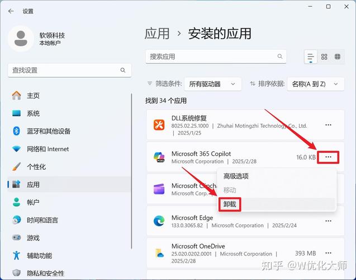Choose 卸载 from the context menu
356x280 pixels.
[277, 204]
